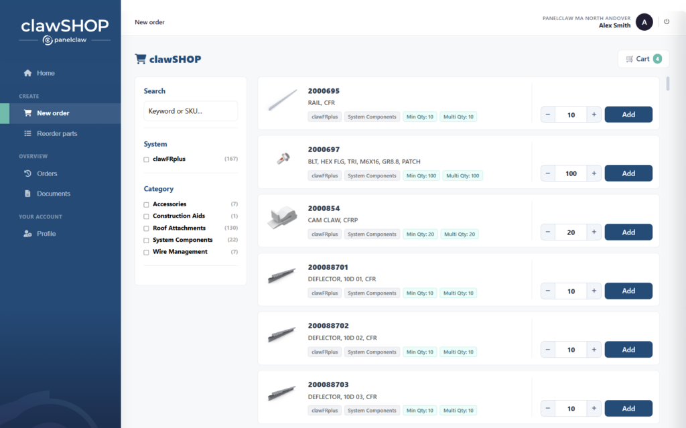Decrease quantity for CAM CLAW, CFRP

548,232
